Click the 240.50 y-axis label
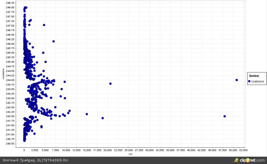The width and height of the screenshot is (267, 164). click(x=10, y=143)
